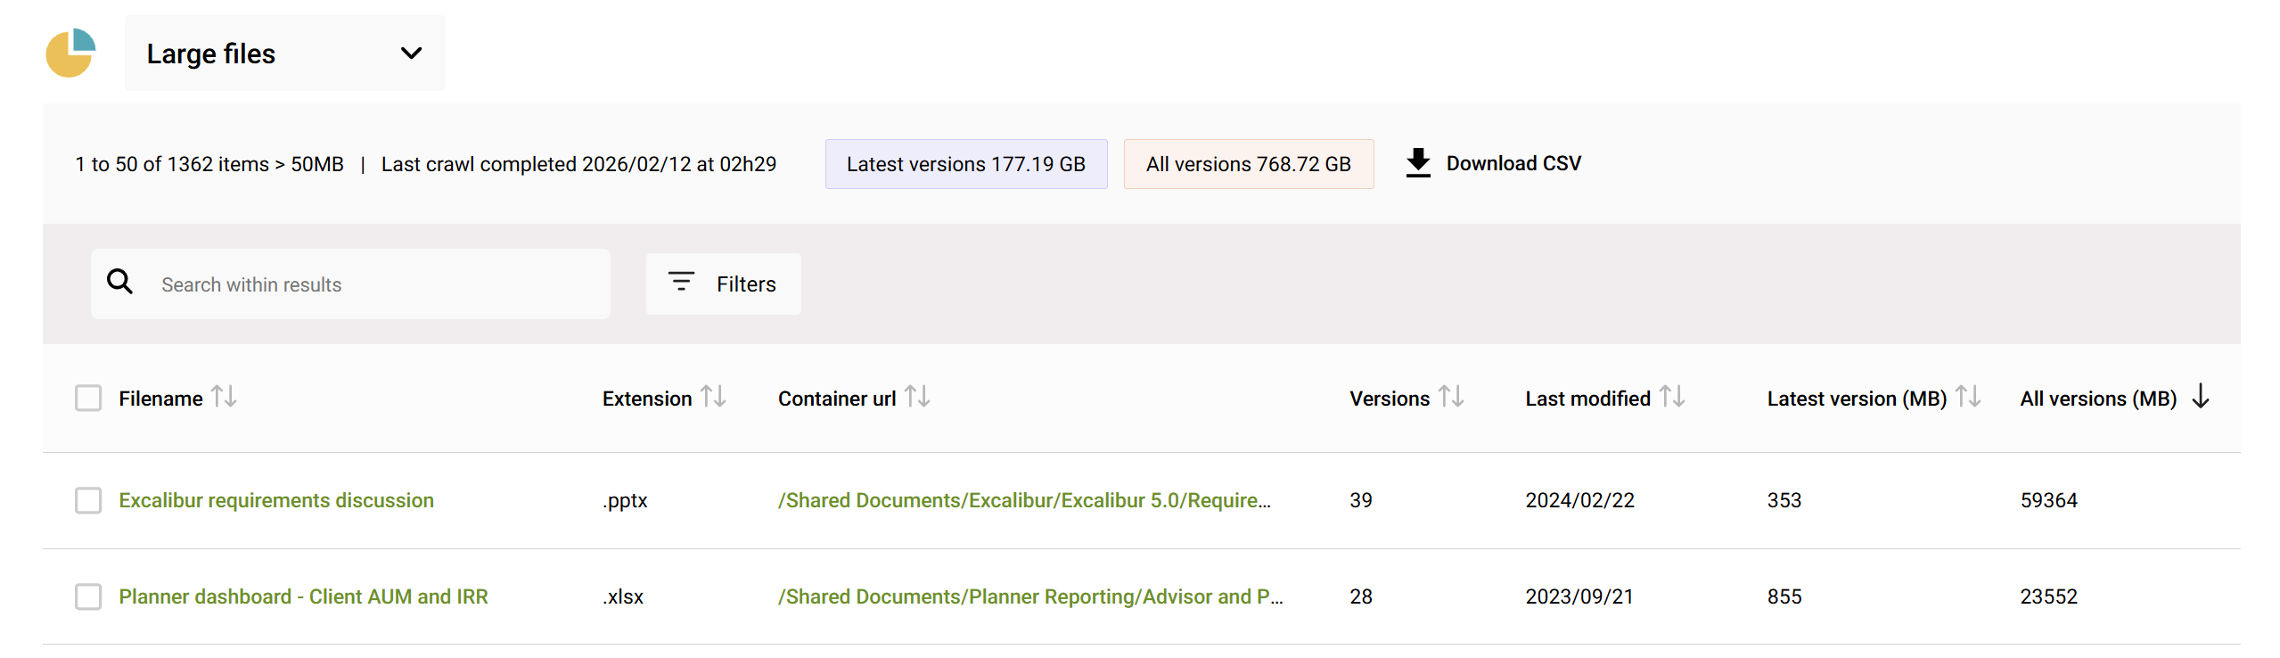Screen dimensions: 2280x658
Task: Reverse the All versions (MB) sort order
Action: pyautogui.click(x=2201, y=398)
